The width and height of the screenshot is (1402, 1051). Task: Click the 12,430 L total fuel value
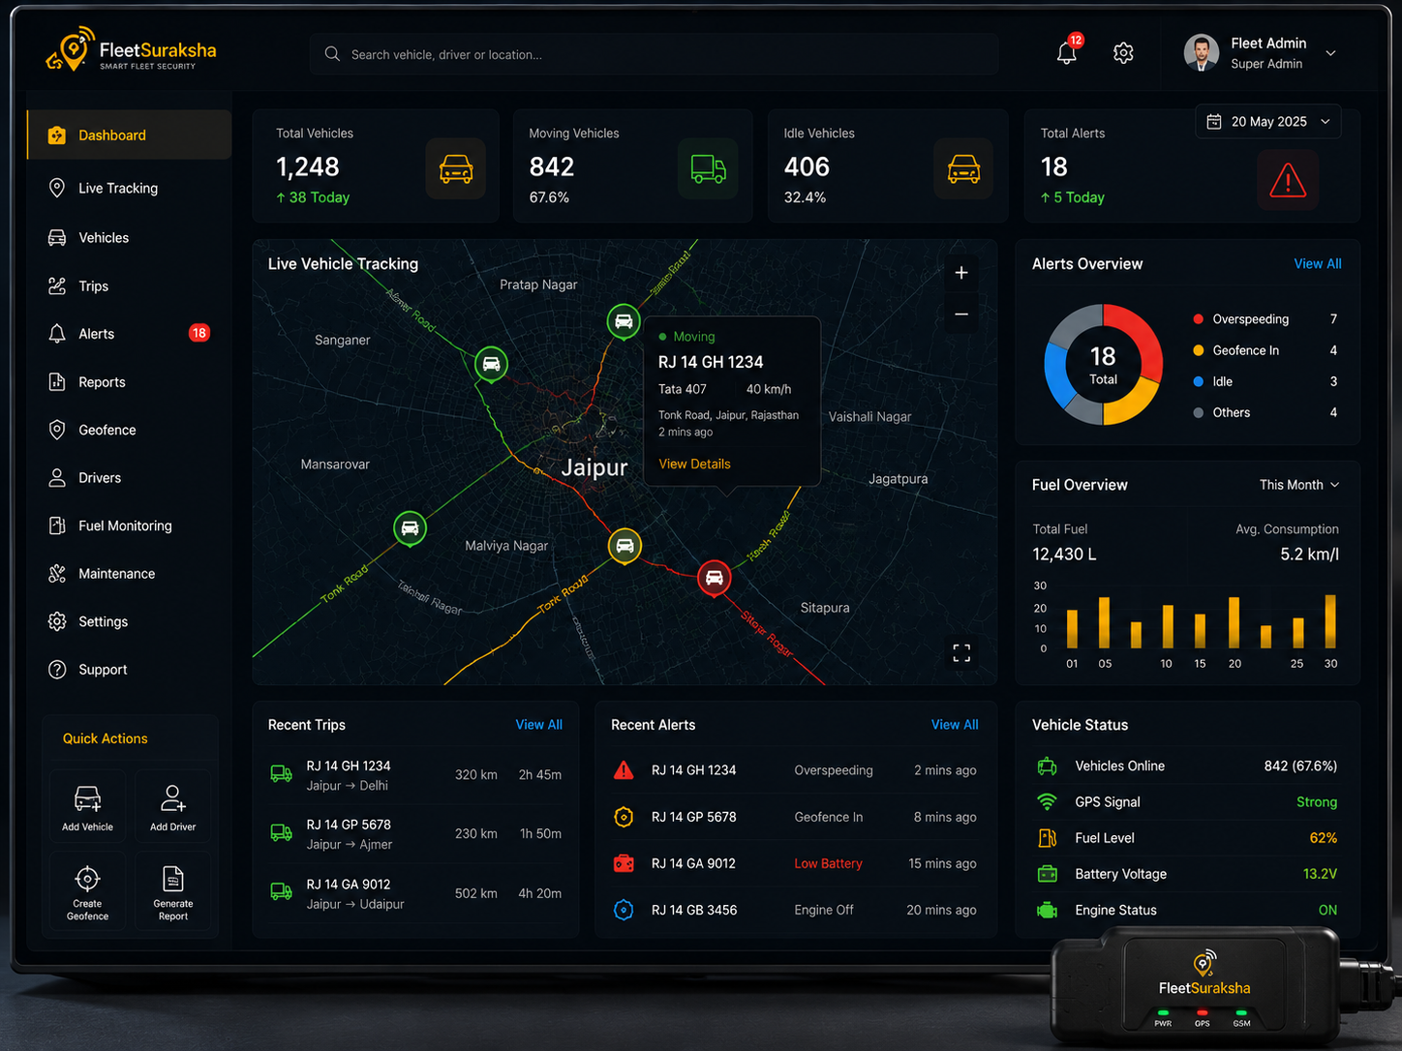pos(1064,555)
